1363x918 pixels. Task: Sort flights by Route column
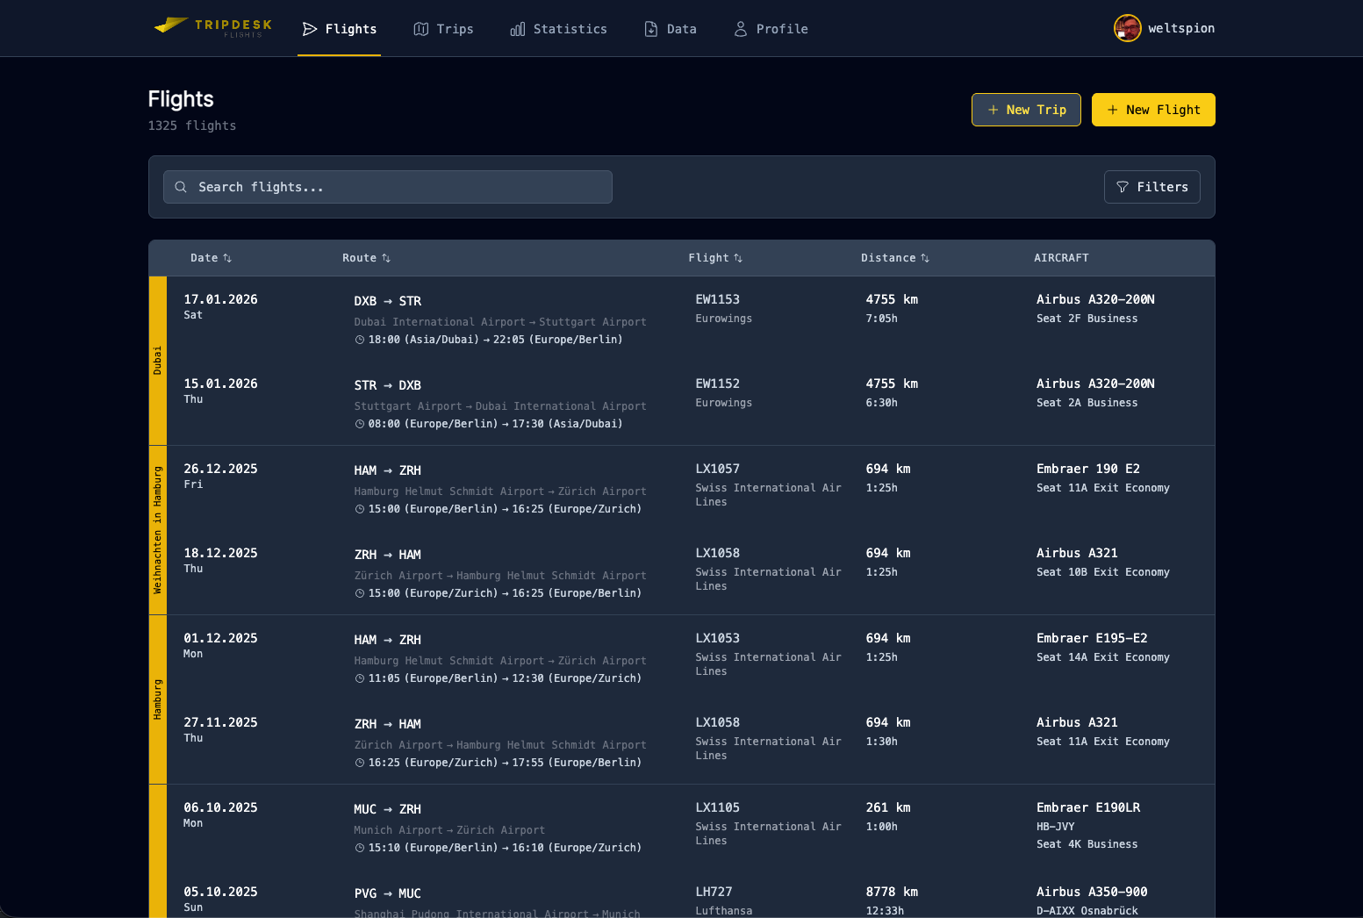pos(366,258)
